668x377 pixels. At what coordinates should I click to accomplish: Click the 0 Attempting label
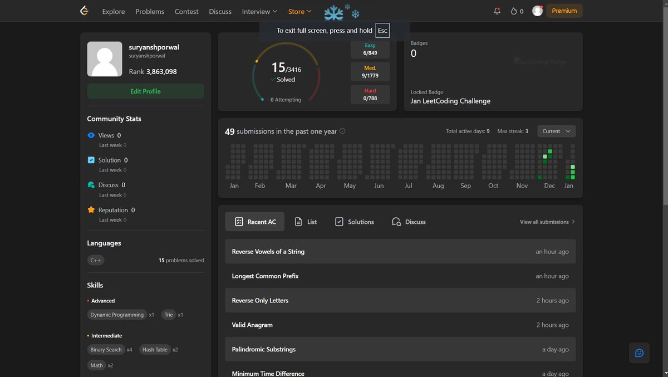click(286, 100)
